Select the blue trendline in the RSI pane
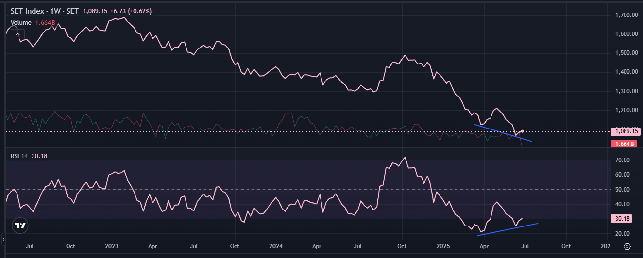 [508, 229]
